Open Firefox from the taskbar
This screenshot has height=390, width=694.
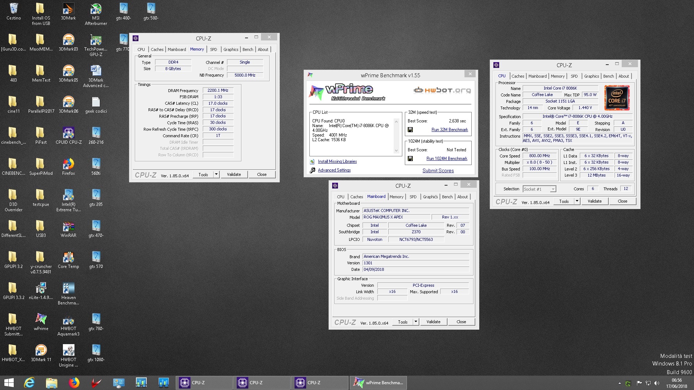point(74,383)
